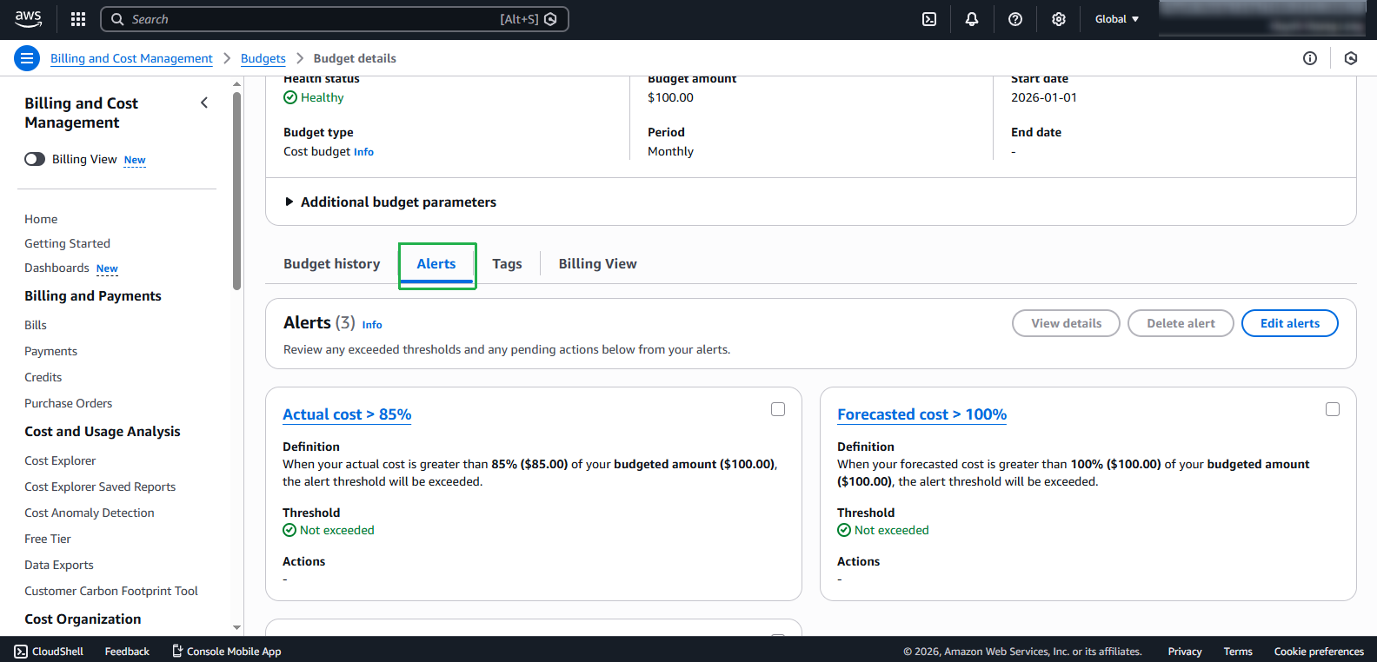1377x662 pixels.
Task: Open the notifications bell
Action: click(972, 19)
